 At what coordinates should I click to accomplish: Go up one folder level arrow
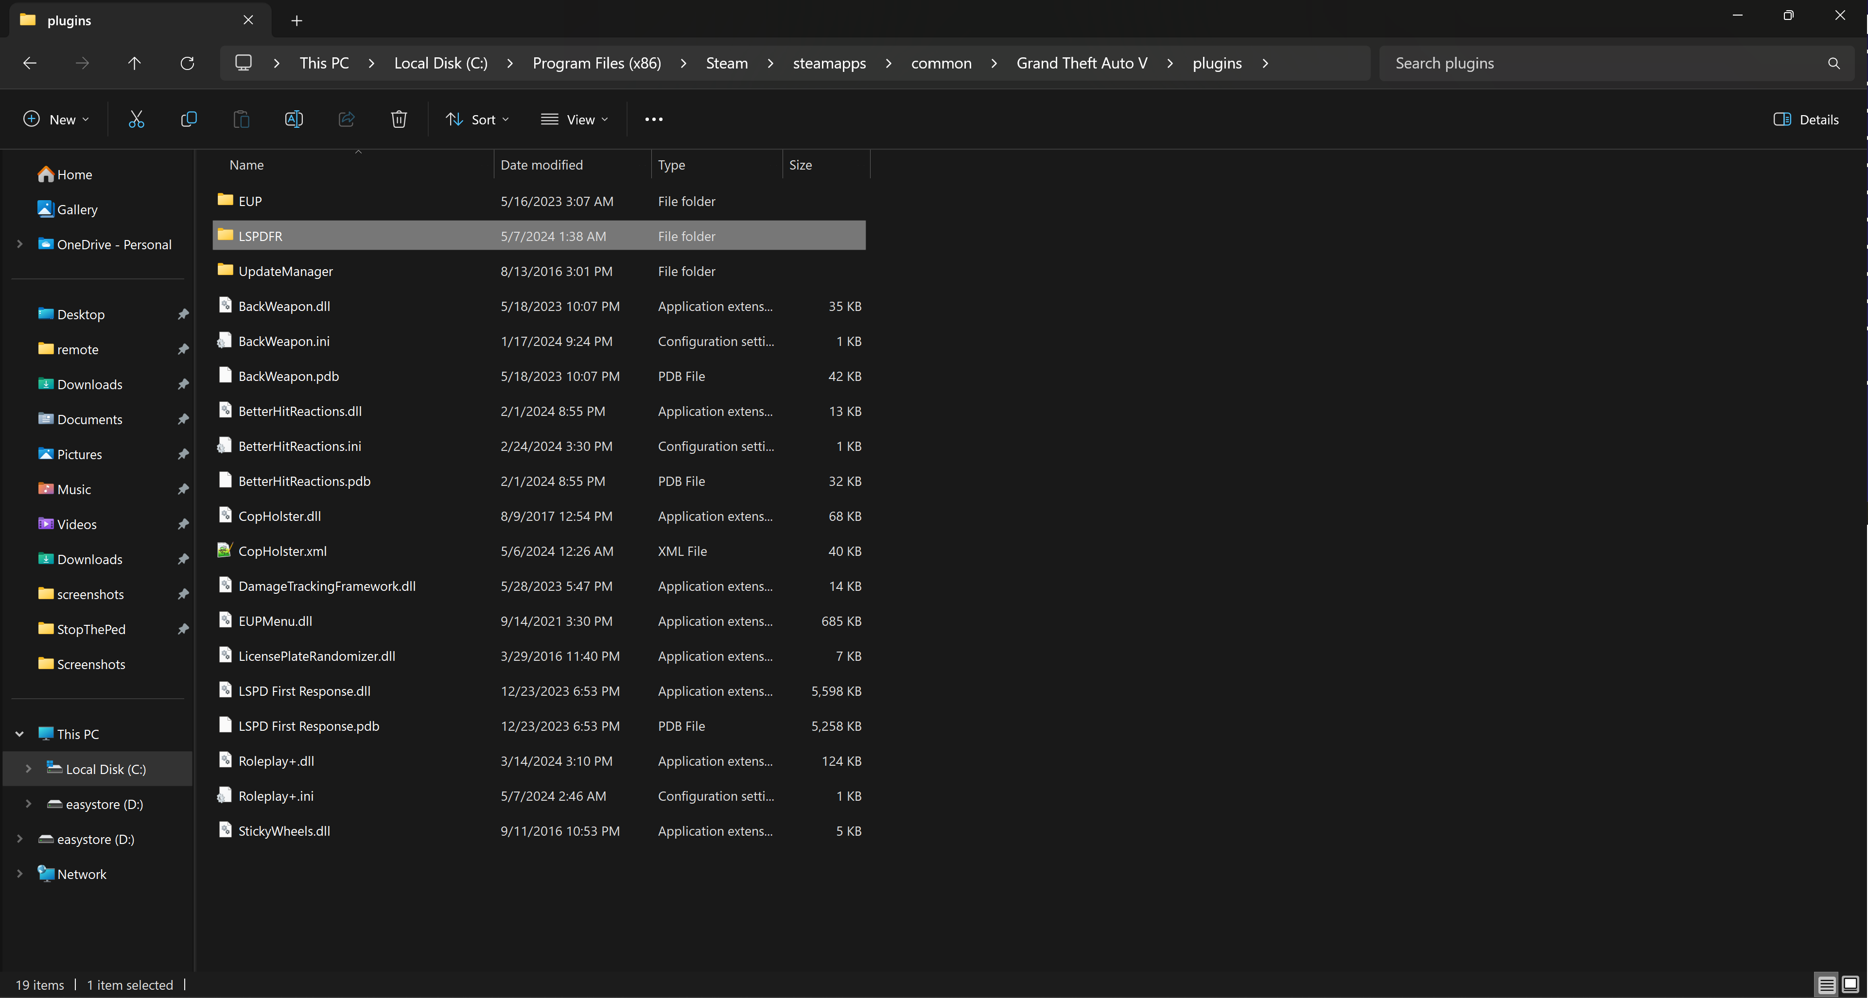134,63
